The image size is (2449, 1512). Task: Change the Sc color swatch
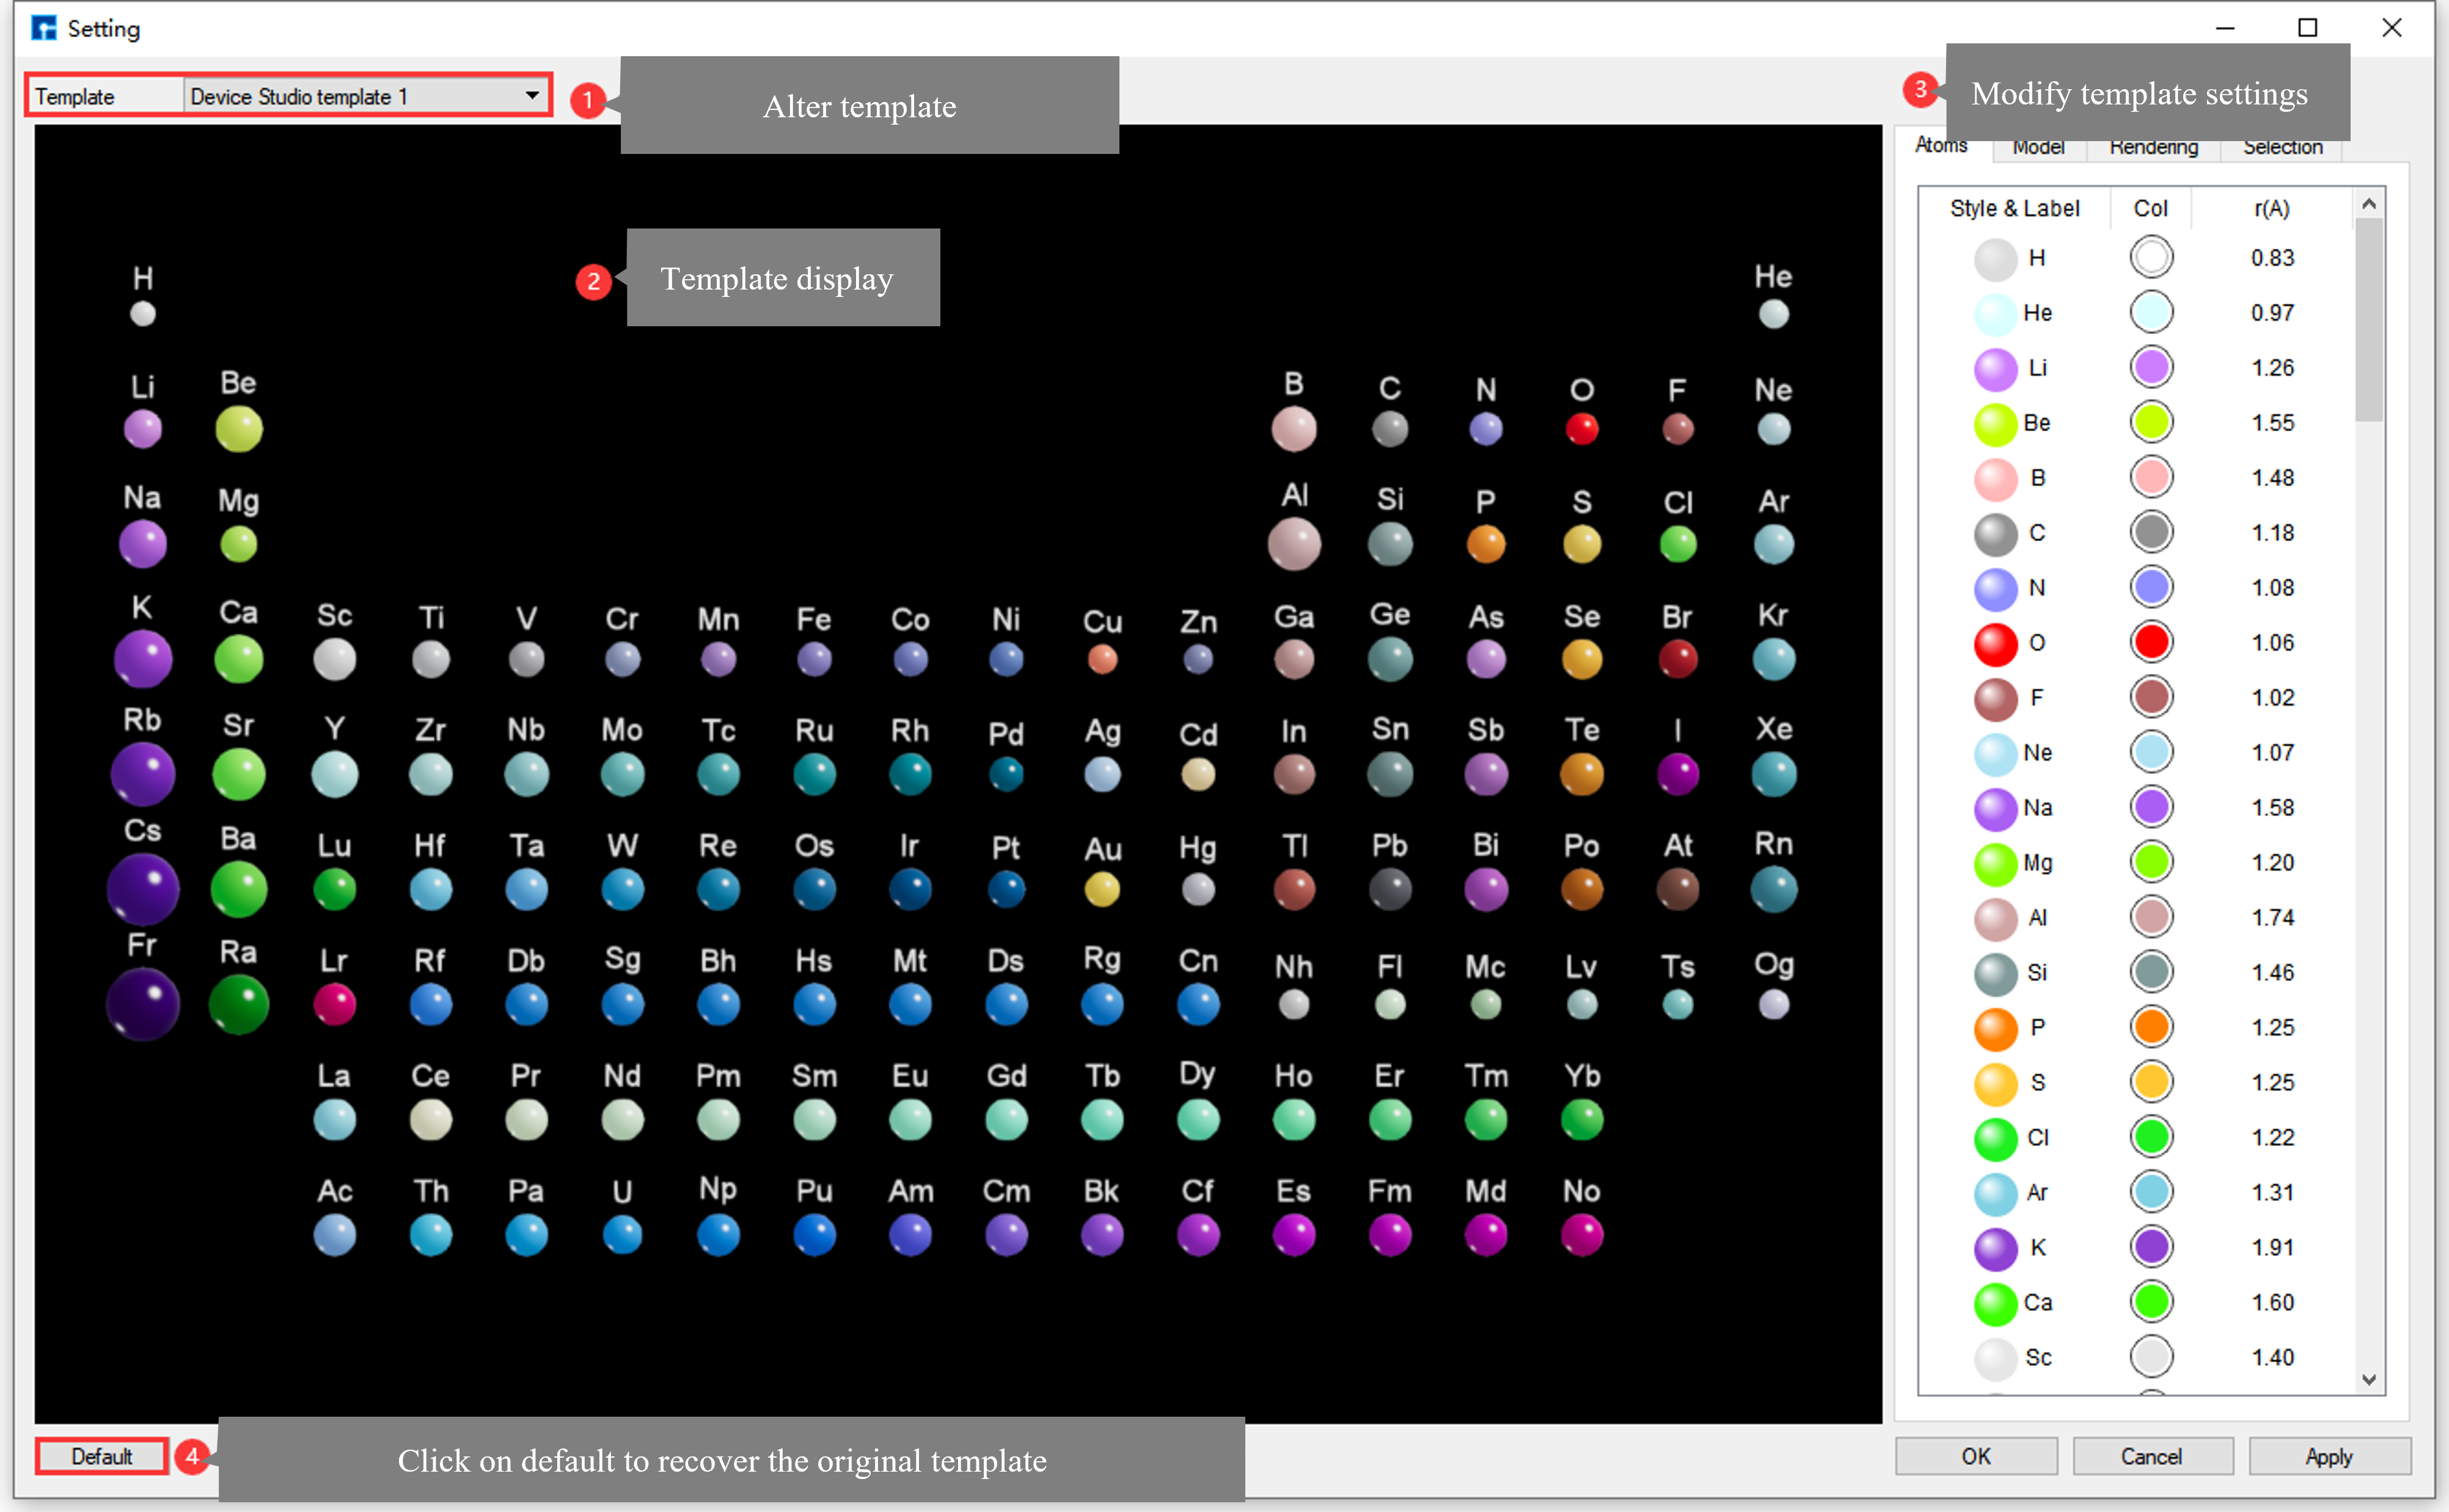pyautogui.click(x=2151, y=1357)
